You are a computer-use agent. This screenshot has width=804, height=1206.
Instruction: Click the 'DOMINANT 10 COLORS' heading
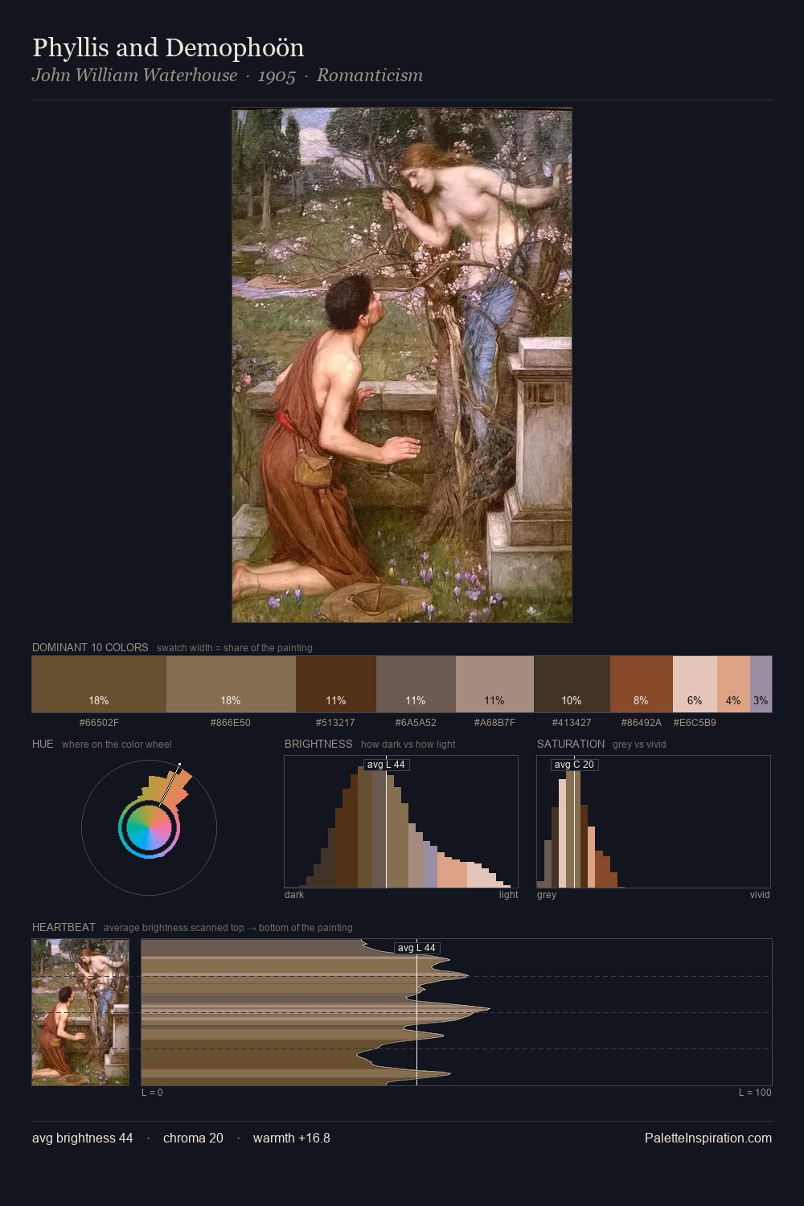point(90,647)
